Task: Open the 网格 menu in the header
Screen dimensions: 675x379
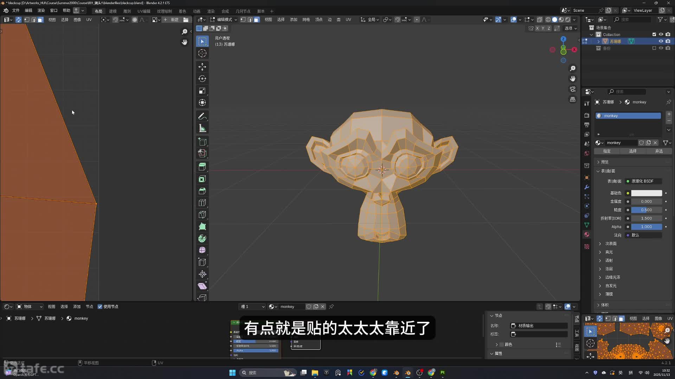Action: coord(306,20)
